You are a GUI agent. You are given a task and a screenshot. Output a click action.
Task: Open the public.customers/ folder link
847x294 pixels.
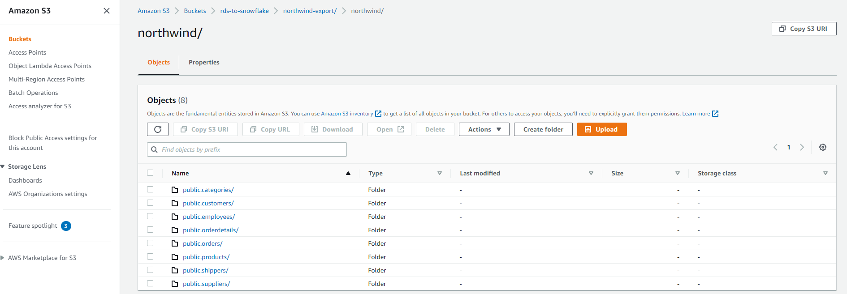(208, 203)
